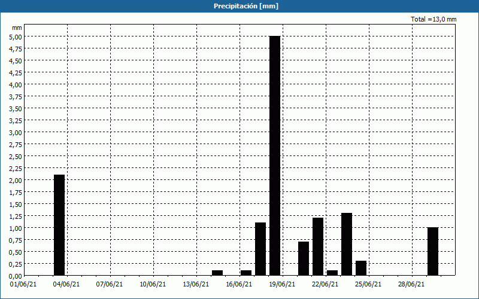Image resolution: width=479 pixels, height=299 pixels.
Task: Select the "Total =13,0 mm" label
Action: point(433,19)
